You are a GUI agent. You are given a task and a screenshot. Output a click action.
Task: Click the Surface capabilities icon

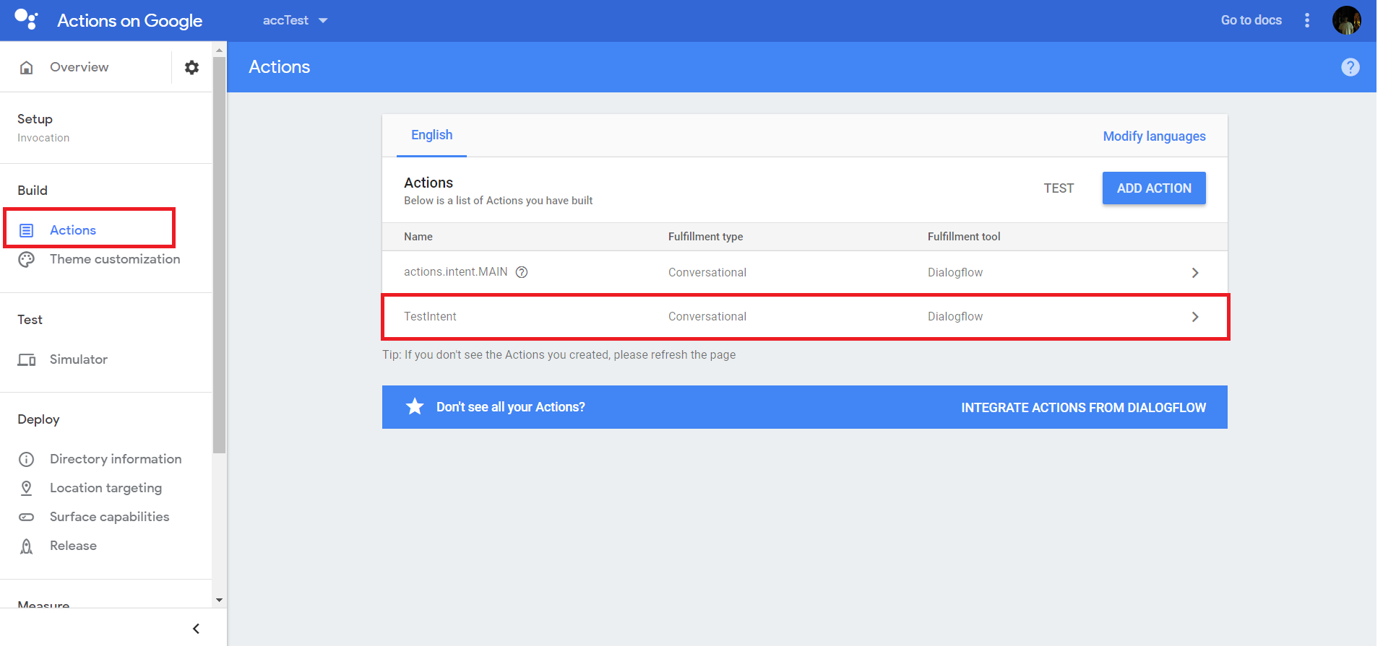pyautogui.click(x=27, y=517)
